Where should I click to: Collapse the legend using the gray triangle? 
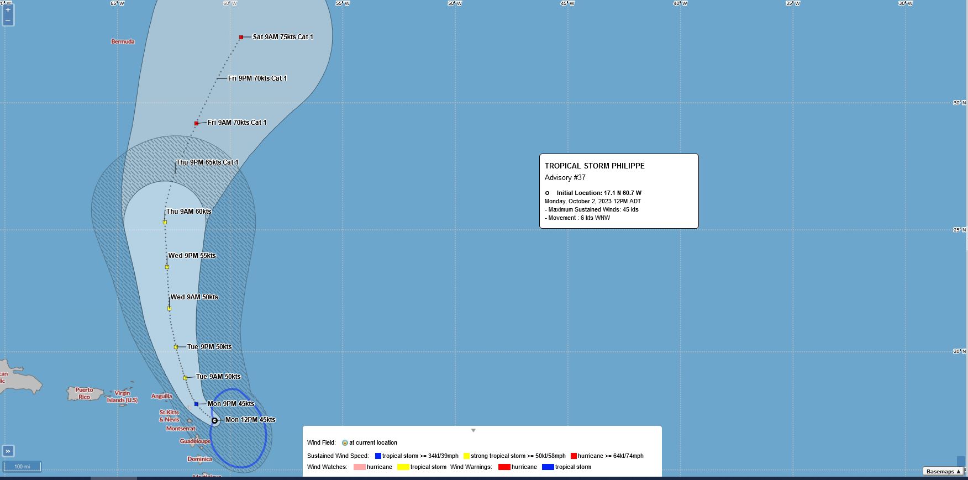click(473, 430)
